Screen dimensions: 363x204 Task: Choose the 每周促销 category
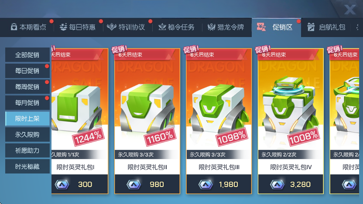[x=27, y=87]
